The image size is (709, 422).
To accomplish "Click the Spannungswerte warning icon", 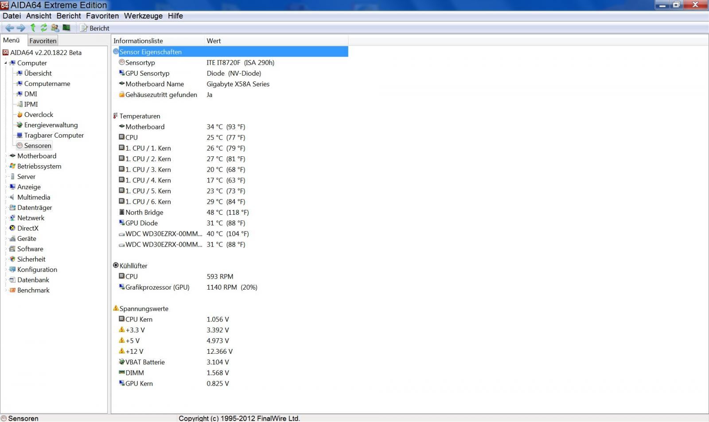I will point(116,308).
